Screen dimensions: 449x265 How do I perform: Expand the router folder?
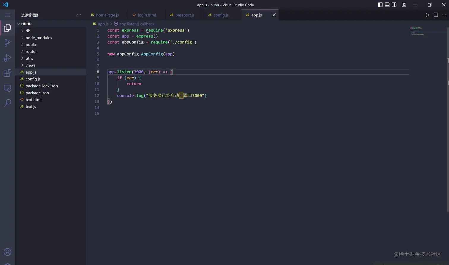pyautogui.click(x=50, y=51)
